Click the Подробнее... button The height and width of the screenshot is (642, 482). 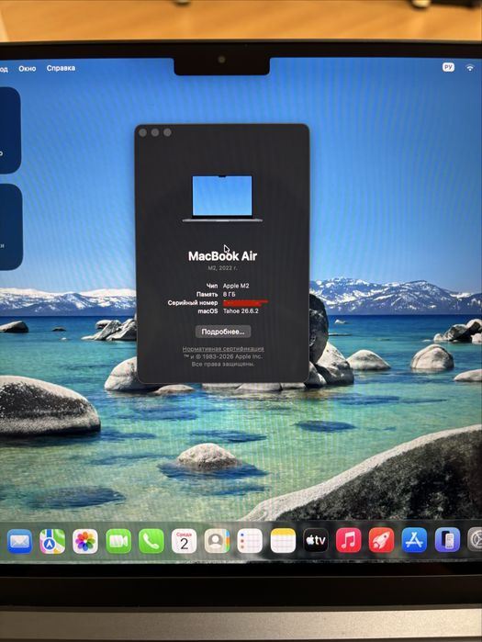click(x=223, y=332)
